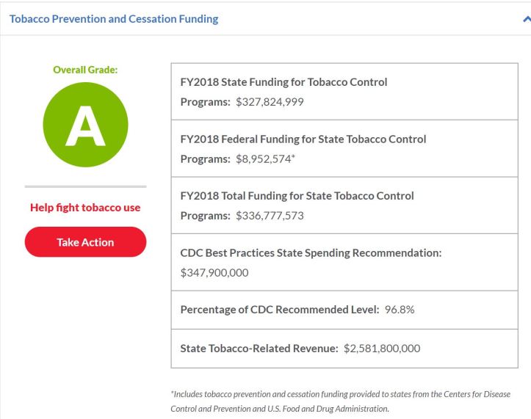Click the gray divider line under the grade
This screenshot has width=531, height=419.
click(85, 186)
